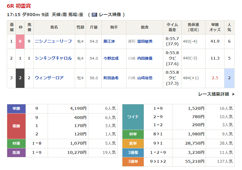The image size is (242, 170).
Task: Click the pink frame number 8 cell
Action: [x=20, y=41]
